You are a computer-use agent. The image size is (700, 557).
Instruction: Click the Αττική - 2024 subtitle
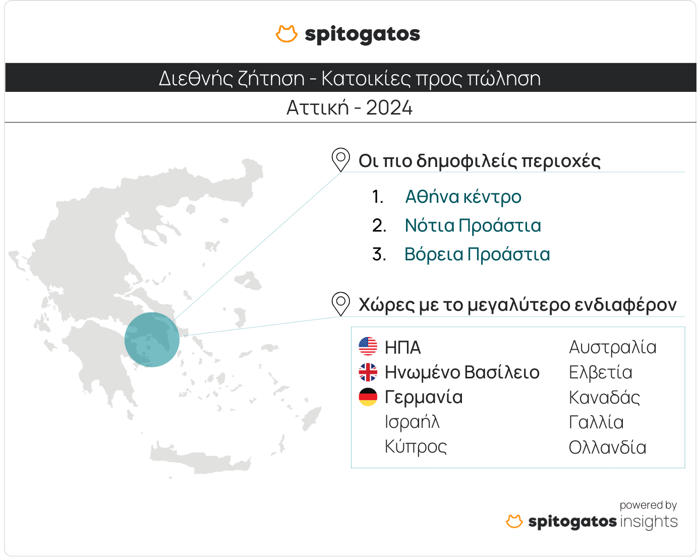(349, 107)
